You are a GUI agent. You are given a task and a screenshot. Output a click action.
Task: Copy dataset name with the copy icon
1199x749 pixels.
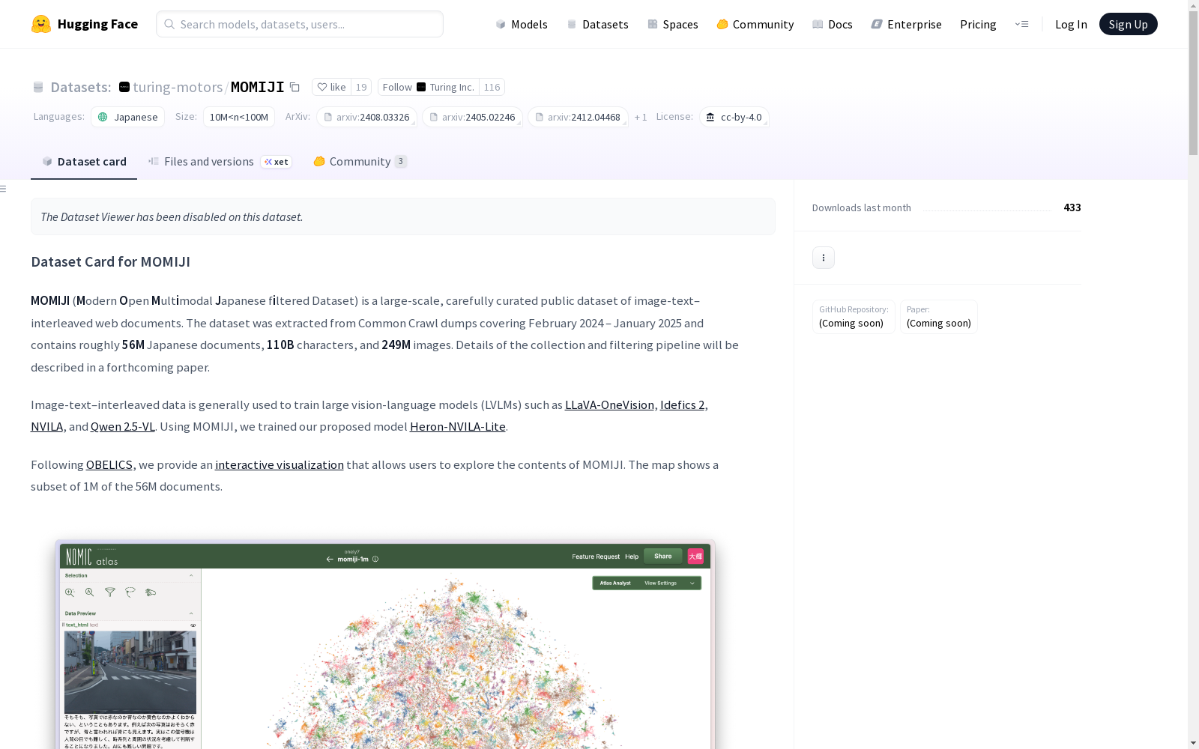(x=295, y=88)
